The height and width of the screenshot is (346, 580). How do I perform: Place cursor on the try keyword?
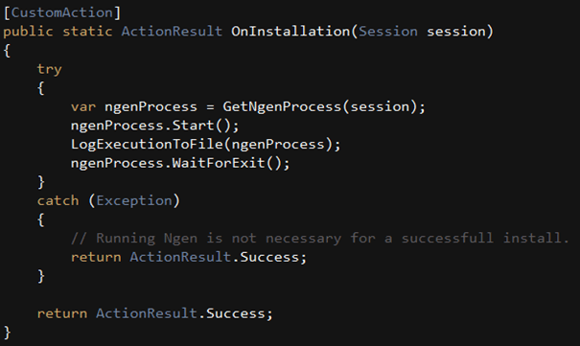[50, 70]
